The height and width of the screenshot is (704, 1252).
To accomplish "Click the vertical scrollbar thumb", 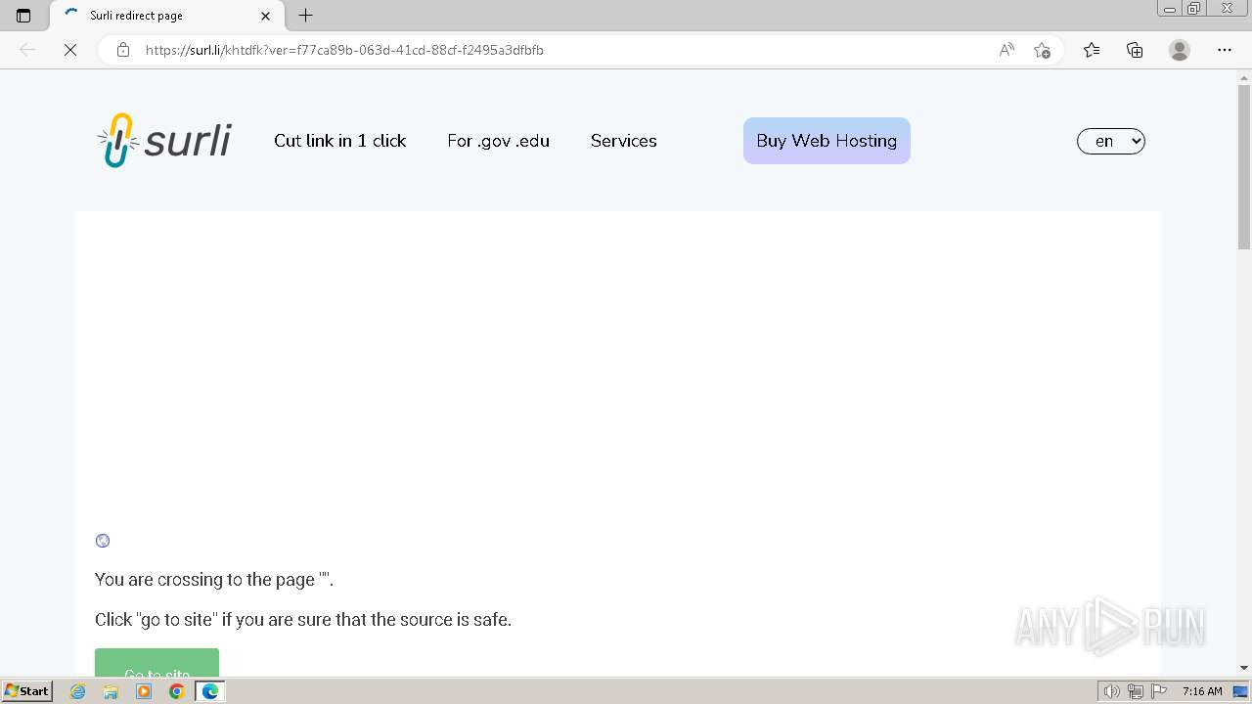I will [x=1244, y=167].
